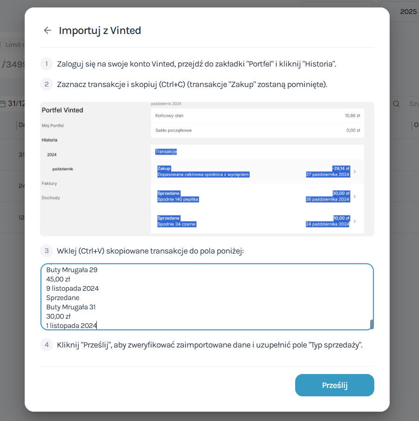Viewport: 419px width, 421px height.
Task: Click inside the pasted transactions text area
Action: click(x=205, y=297)
